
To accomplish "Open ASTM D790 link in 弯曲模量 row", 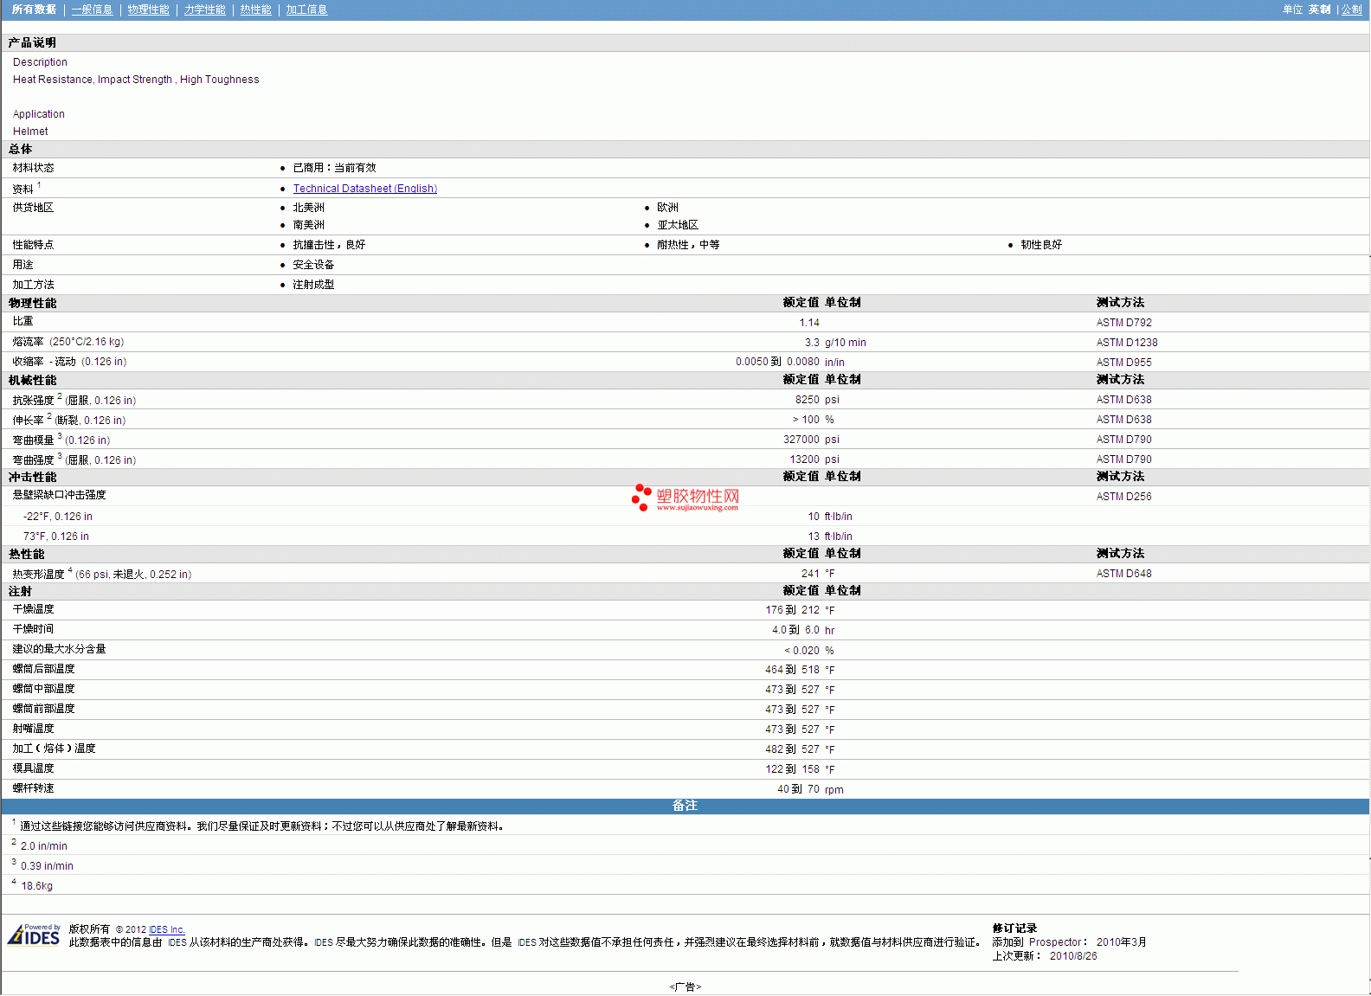I will 1123,440.
